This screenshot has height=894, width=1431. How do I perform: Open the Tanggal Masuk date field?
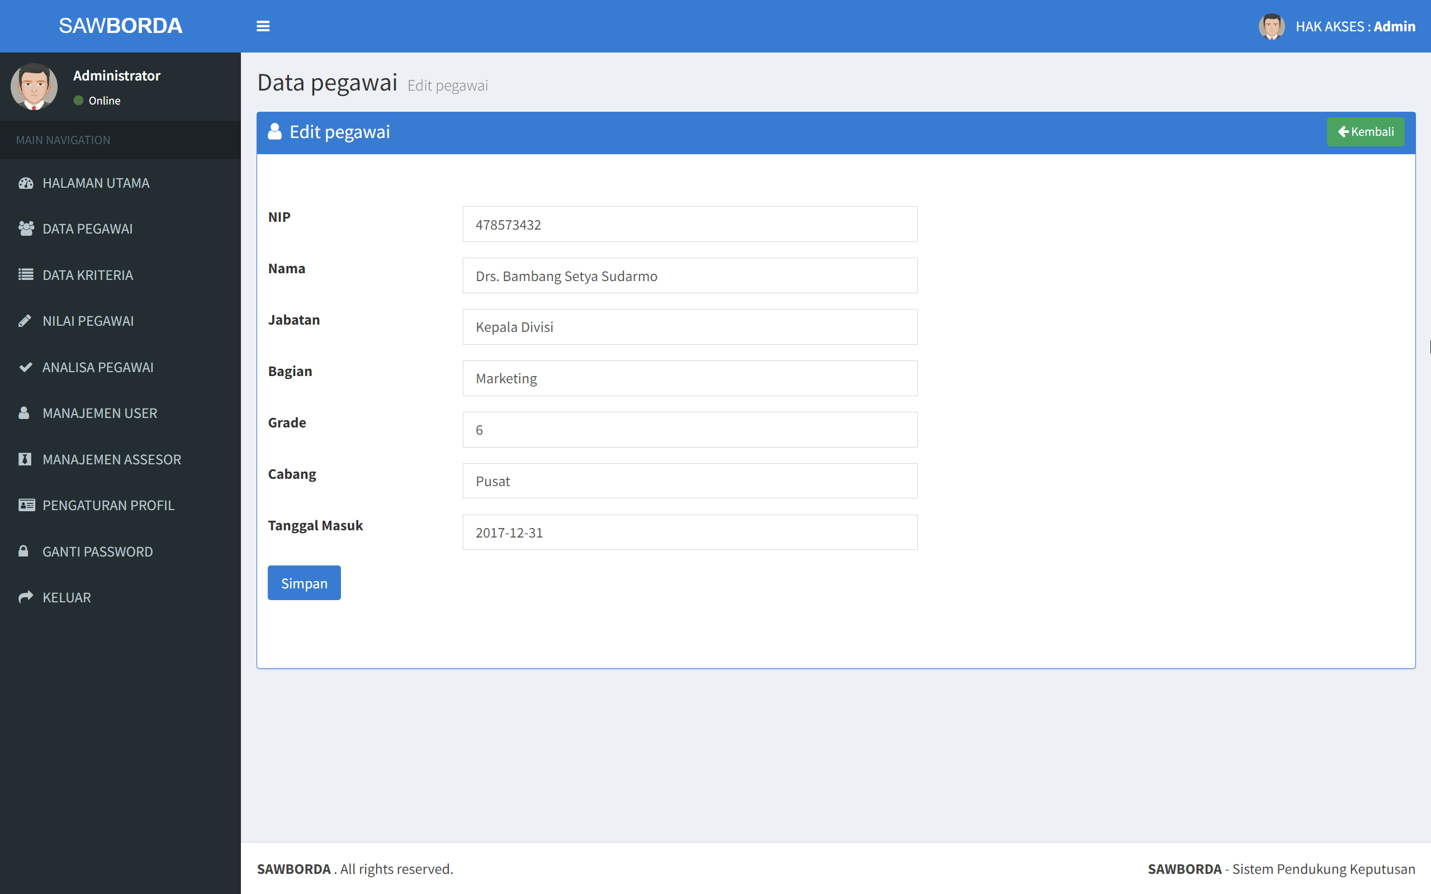(689, 532)
